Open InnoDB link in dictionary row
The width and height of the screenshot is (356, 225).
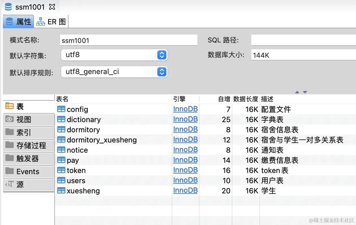(185, 120)
